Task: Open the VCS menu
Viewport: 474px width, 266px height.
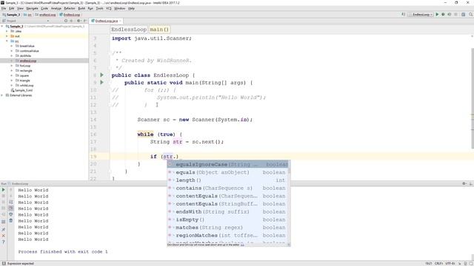Action: tap(109, 8)
